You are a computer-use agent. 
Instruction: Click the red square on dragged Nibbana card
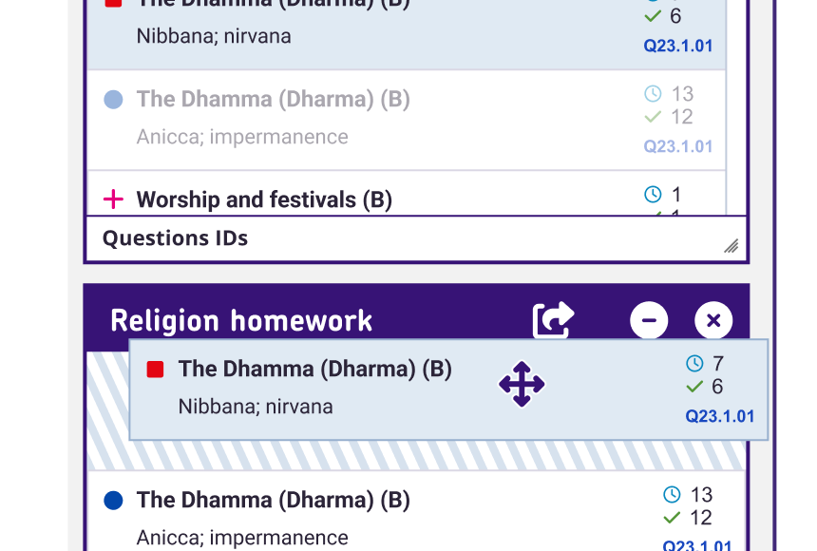click(156, 370)
